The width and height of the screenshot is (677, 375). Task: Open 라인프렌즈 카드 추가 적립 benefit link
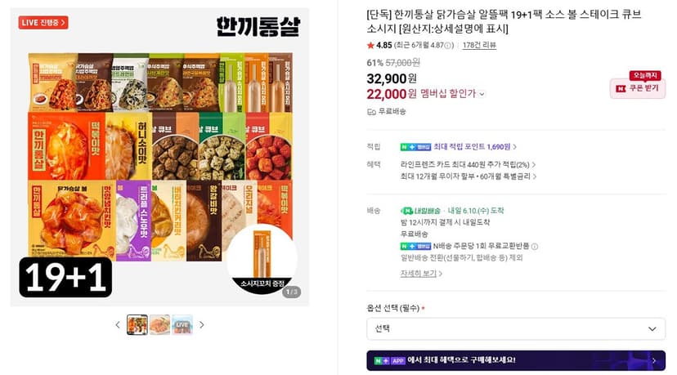tap(468, 164)
